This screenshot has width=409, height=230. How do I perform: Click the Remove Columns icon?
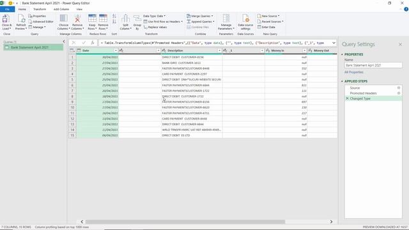(x=77, y=19)
